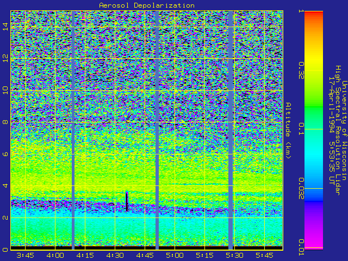Click the 4:15 time axis label
Image resolution: width=348 pixels, height=261 pixels.
point(85,255)
